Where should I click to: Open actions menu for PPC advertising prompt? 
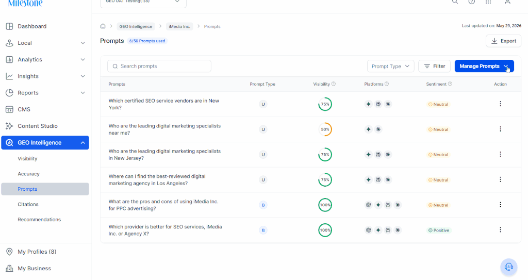[x=500, y=205]
